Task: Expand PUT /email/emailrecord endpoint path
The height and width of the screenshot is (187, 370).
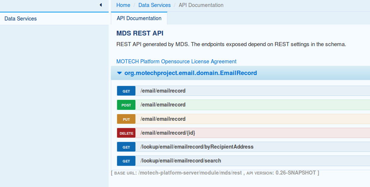Action: click(163, 119)
